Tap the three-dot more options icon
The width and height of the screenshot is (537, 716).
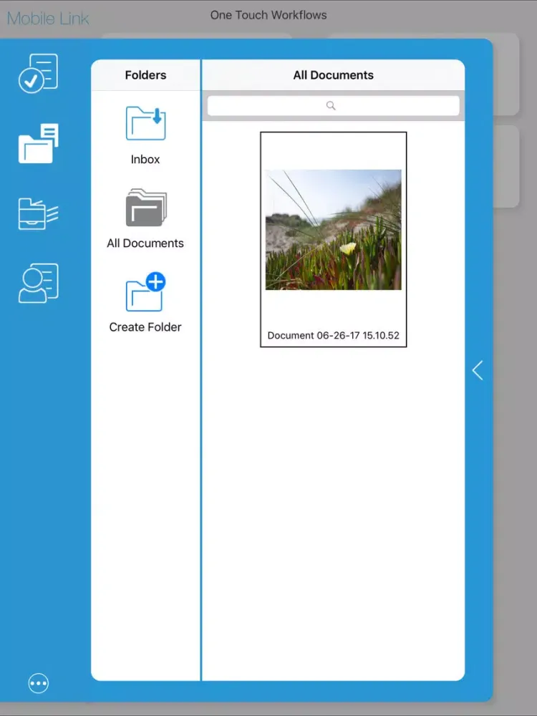coord(39,684)
